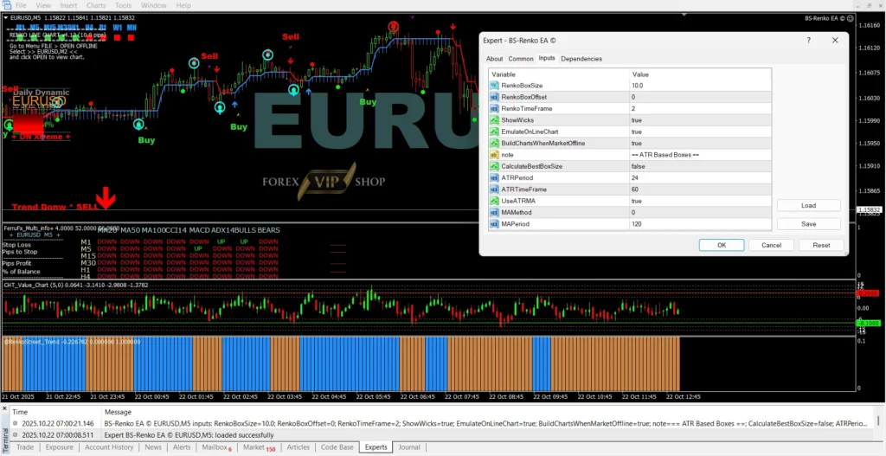The width and height of the screenshot is (886, 456).
Task: Click the CalculateBestBoxSize boolean type icon
Action: (496, 167)
